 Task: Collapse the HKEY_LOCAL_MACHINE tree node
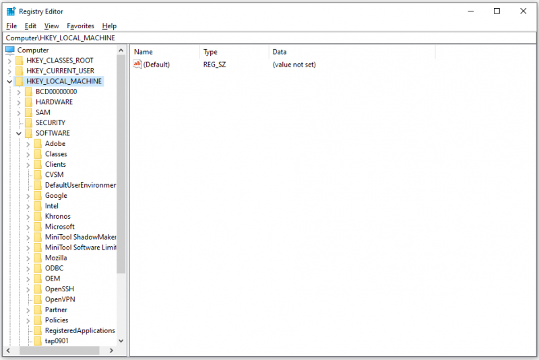coord(9,81)
